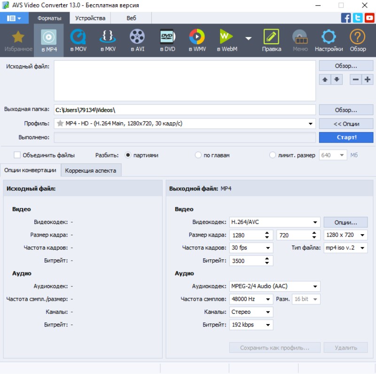Toggle profile favorite star in Профиль field

[60, 123]
